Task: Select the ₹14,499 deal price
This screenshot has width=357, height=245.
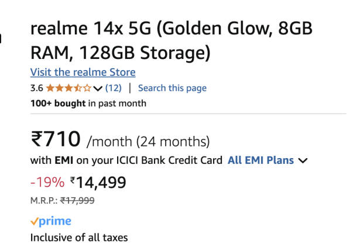Action: point(98,183)
